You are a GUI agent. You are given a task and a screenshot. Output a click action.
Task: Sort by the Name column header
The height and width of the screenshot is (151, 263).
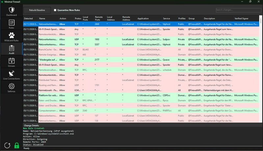tap(42, 18)
